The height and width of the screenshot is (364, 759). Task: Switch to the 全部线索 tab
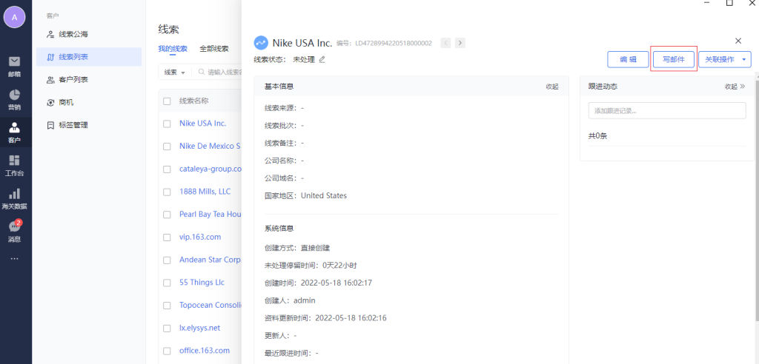(x=214, y=49)
